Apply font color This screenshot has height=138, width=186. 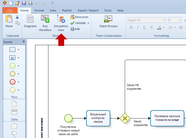159,27
